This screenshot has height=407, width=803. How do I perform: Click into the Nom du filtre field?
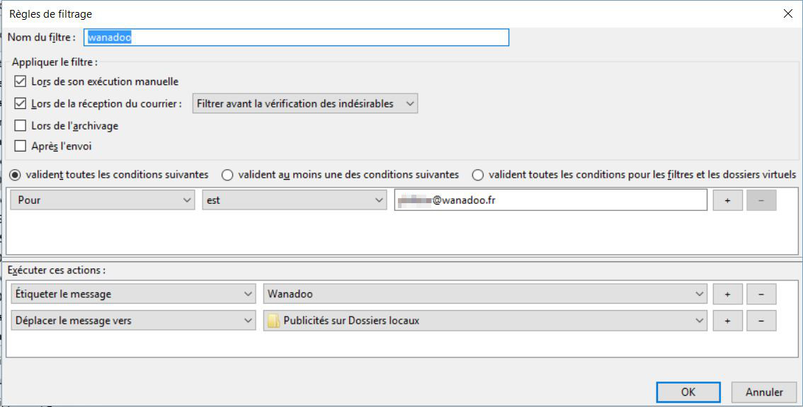click(296, 38)
